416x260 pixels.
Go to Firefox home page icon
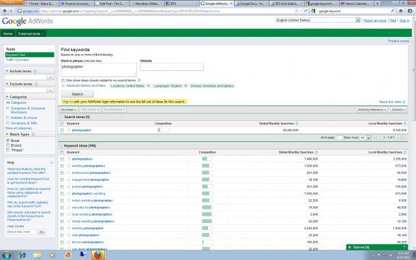tap(401, 11)
